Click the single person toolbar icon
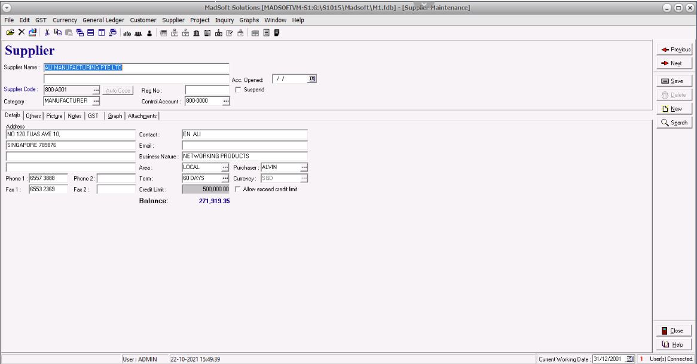 (149, 33)
